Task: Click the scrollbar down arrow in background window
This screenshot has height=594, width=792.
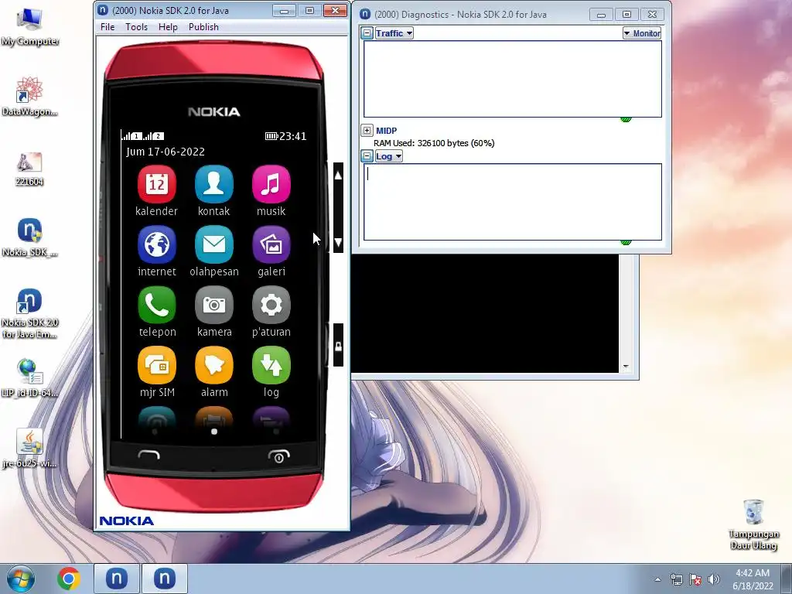Action: click(626, 367)
